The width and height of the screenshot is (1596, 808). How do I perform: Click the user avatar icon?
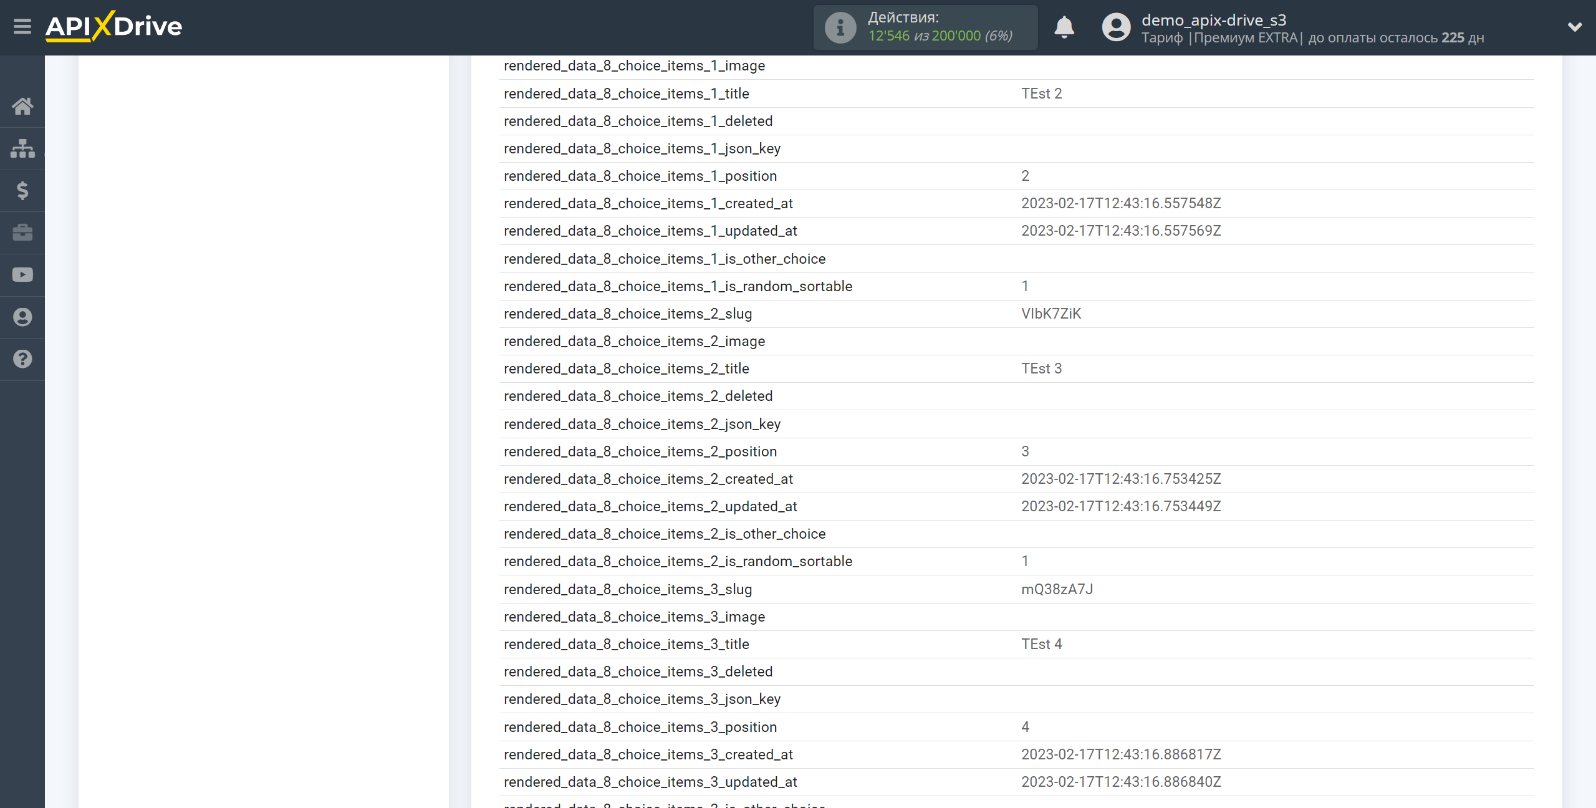click(1116, 27)
